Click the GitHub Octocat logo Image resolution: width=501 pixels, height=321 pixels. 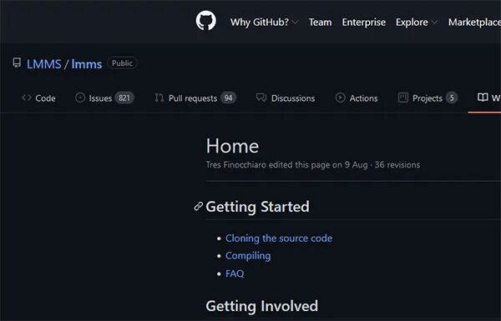[x=205, y=21]
